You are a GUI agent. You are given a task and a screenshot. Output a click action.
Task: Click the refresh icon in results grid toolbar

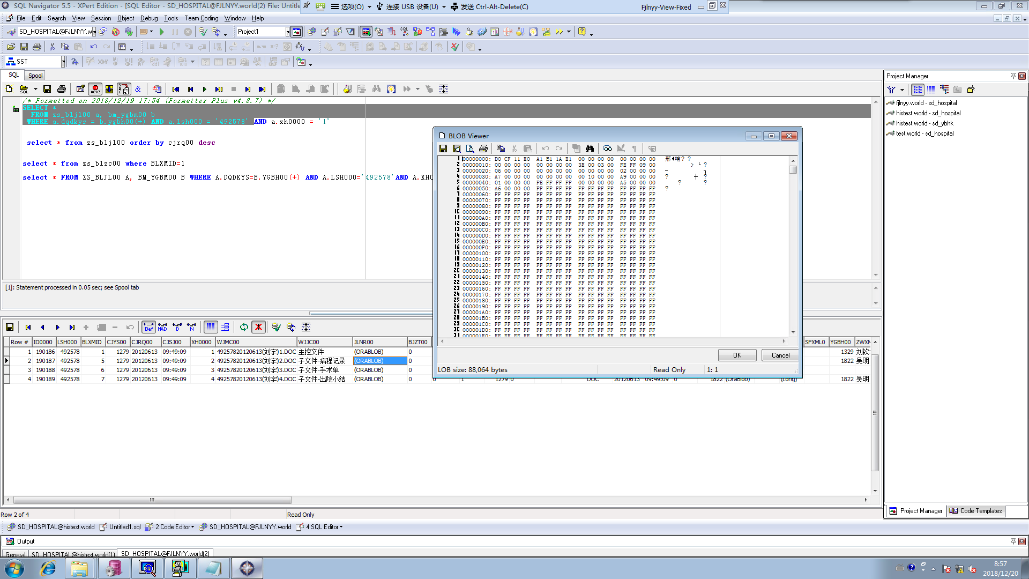tap(244, 327)
